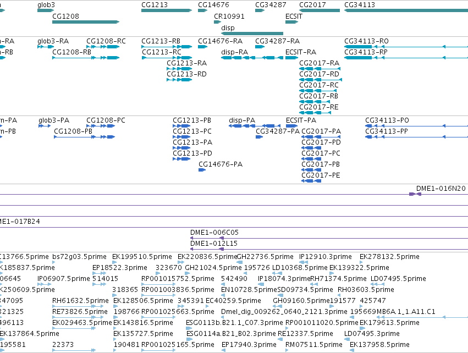468x353 pixels.
Task: Open protein disp-PA
Action: tap(242, 120)
